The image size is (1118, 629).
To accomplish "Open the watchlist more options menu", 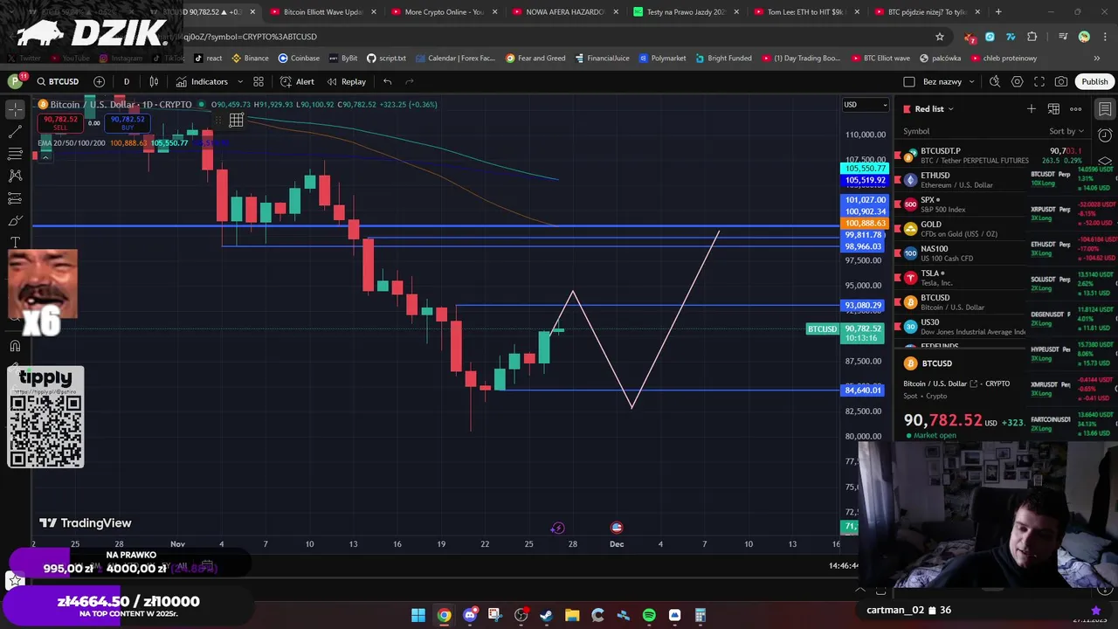I will click(x=1076, y=109).
